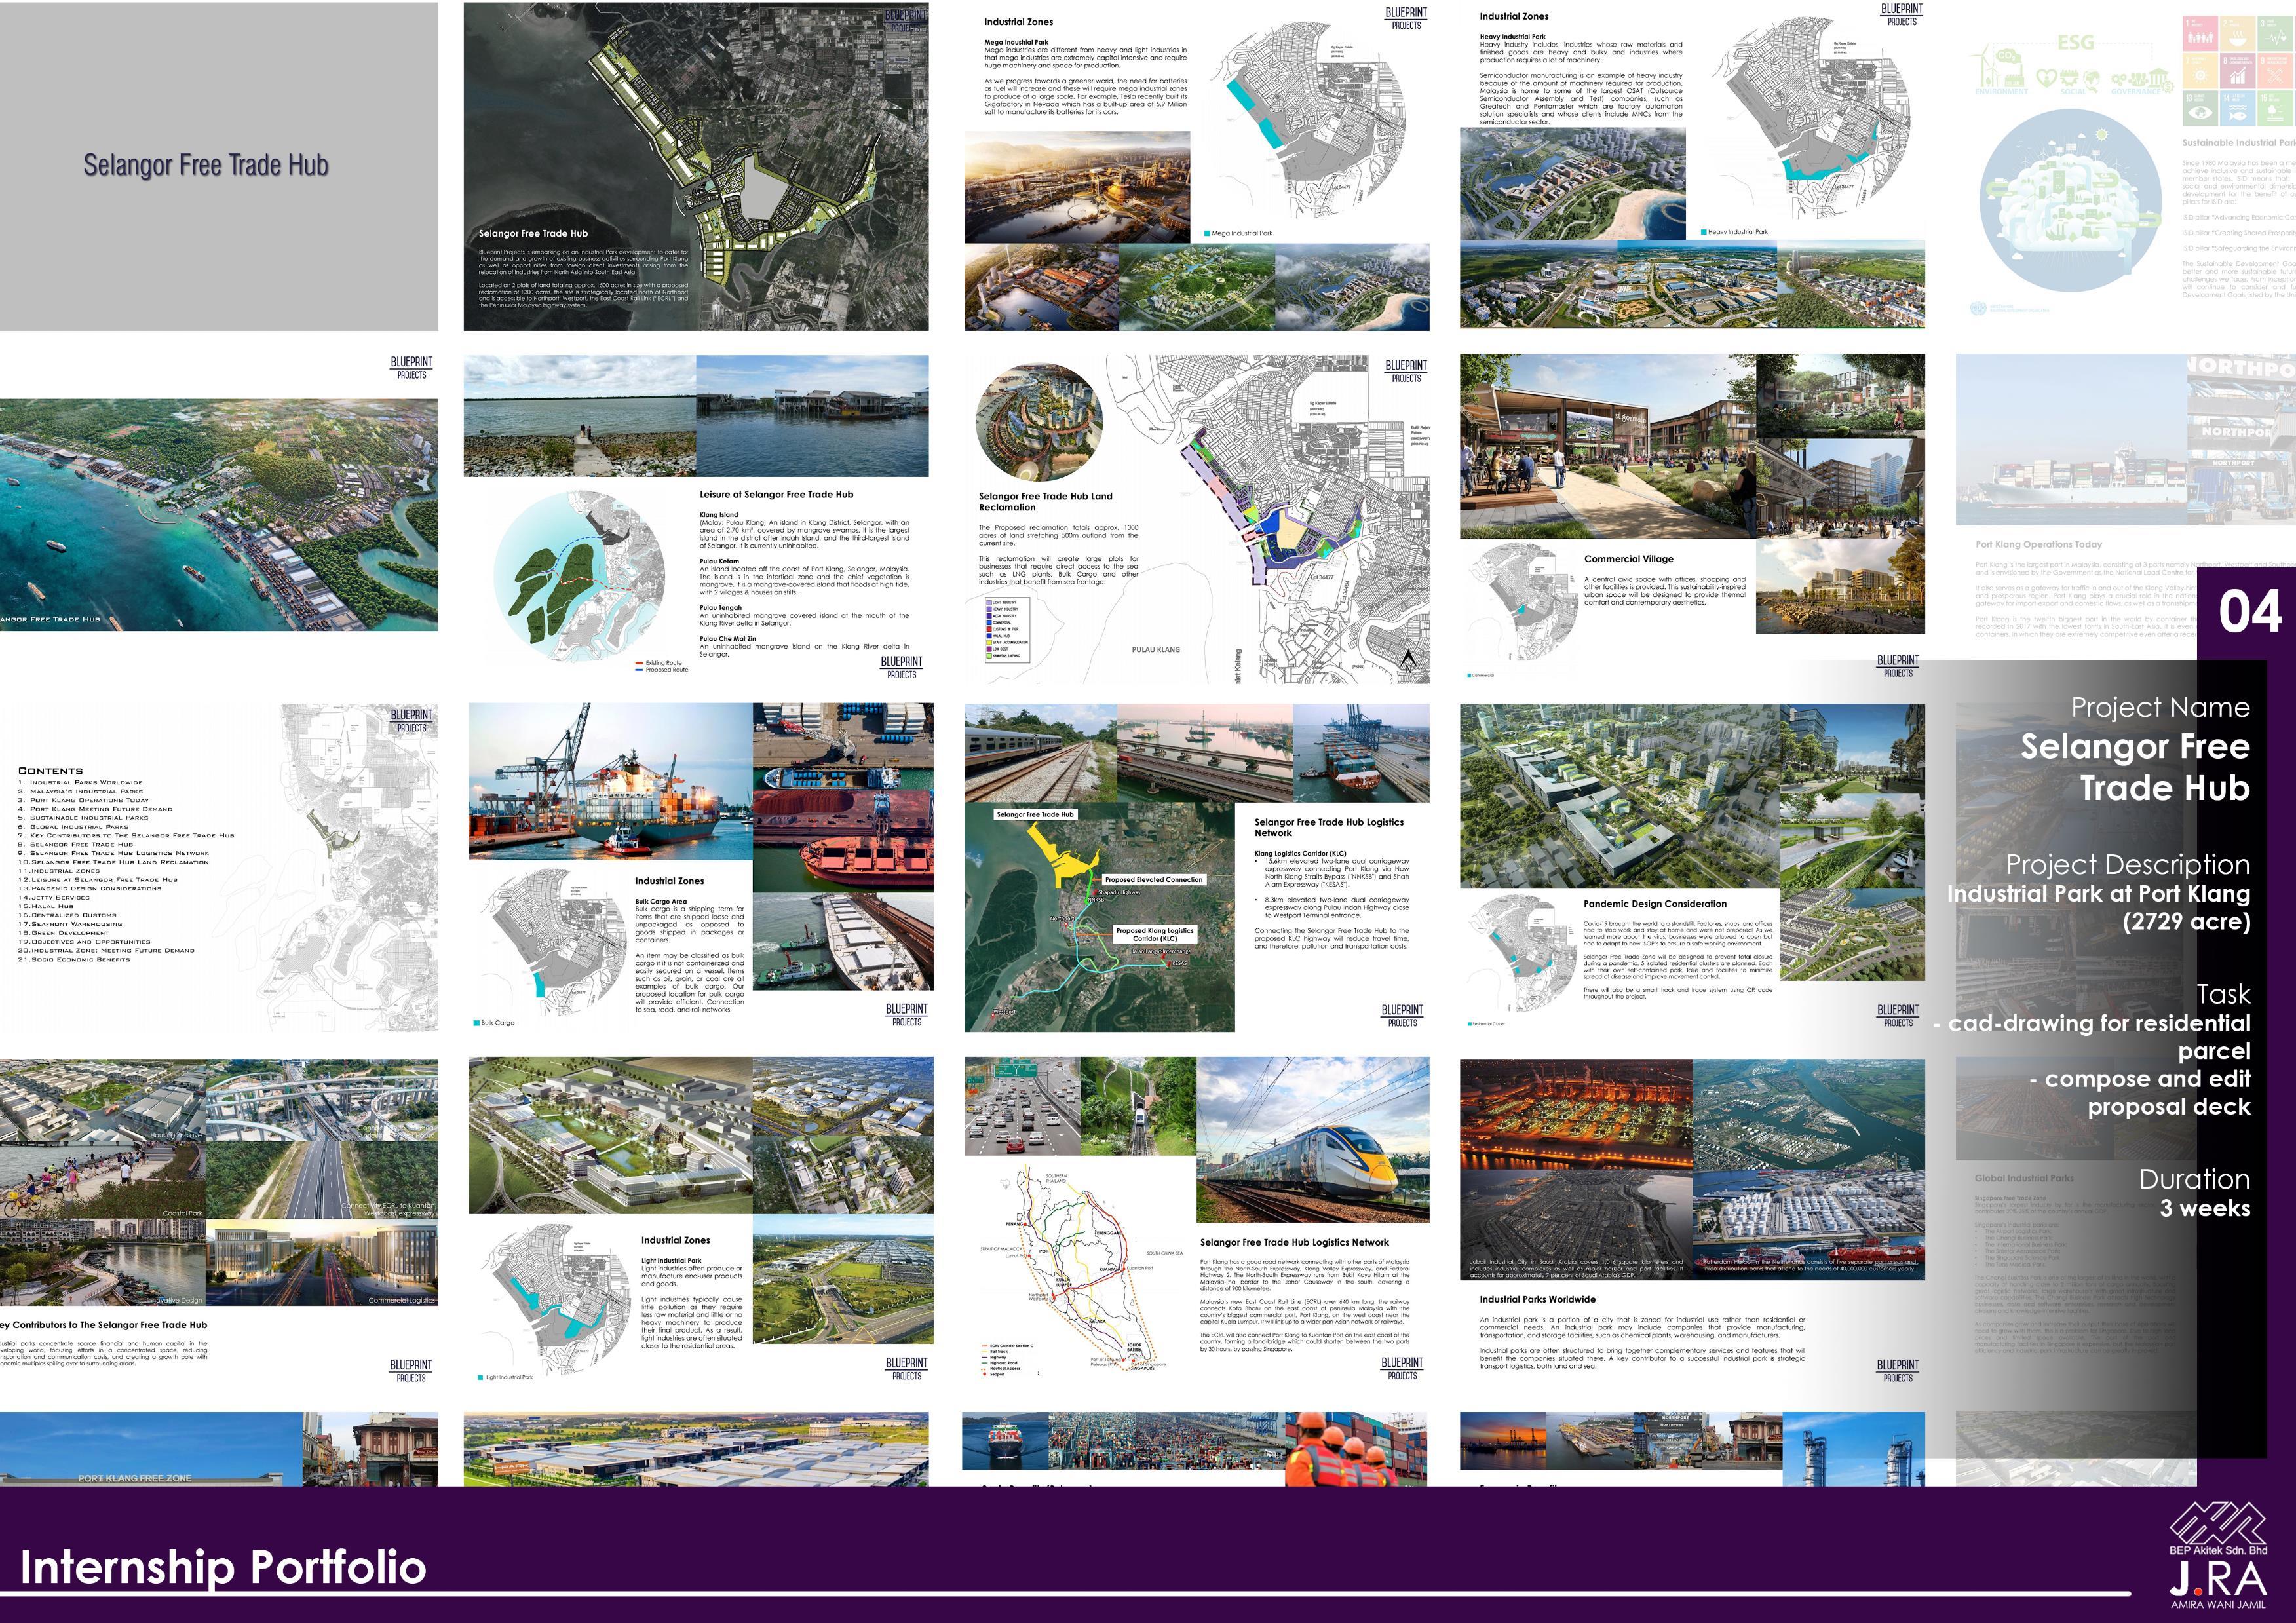The image size is (2296, 1623).
Task: Click the Proposed Klang Logistics Corridor label
Action: pyautogui.click(x=1155, y=934)
